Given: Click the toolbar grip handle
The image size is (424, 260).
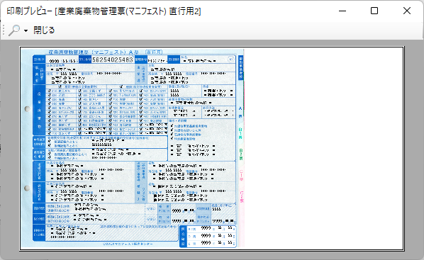Looking at the screenshot, I should pyautogui.click(x=4, y=30).
